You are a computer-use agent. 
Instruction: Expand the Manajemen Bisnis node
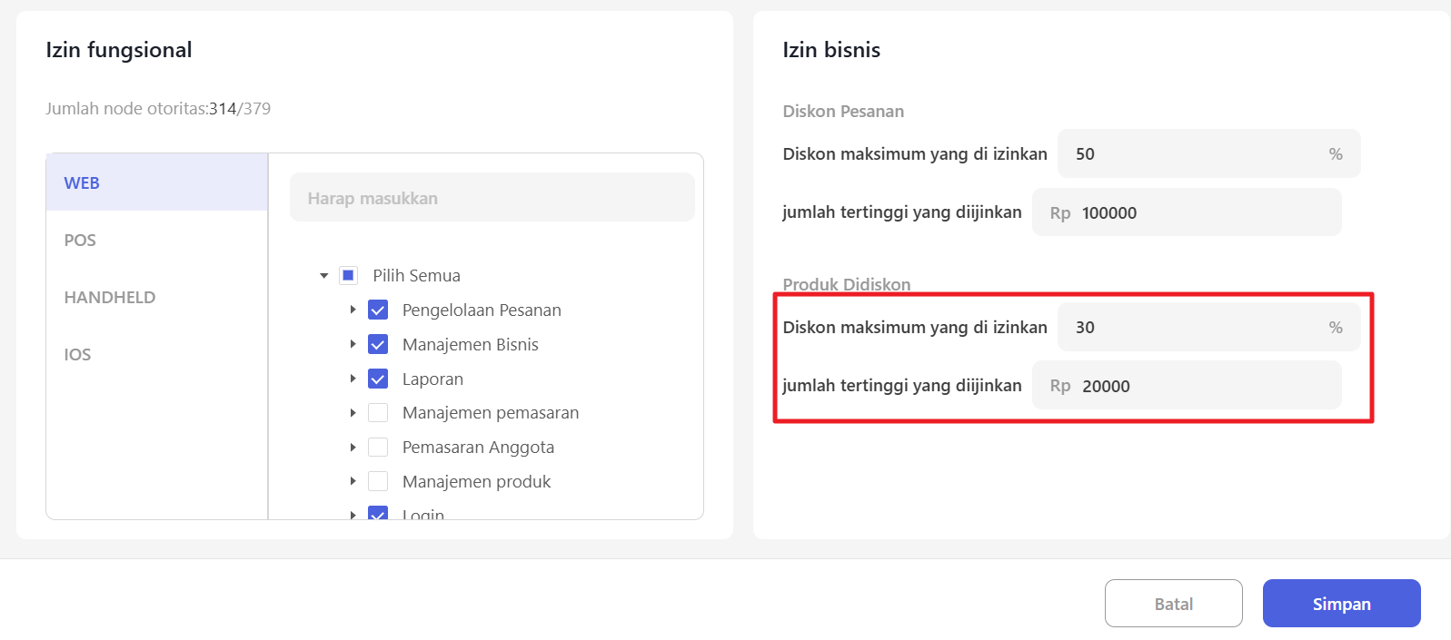click(x=353, y=345)
